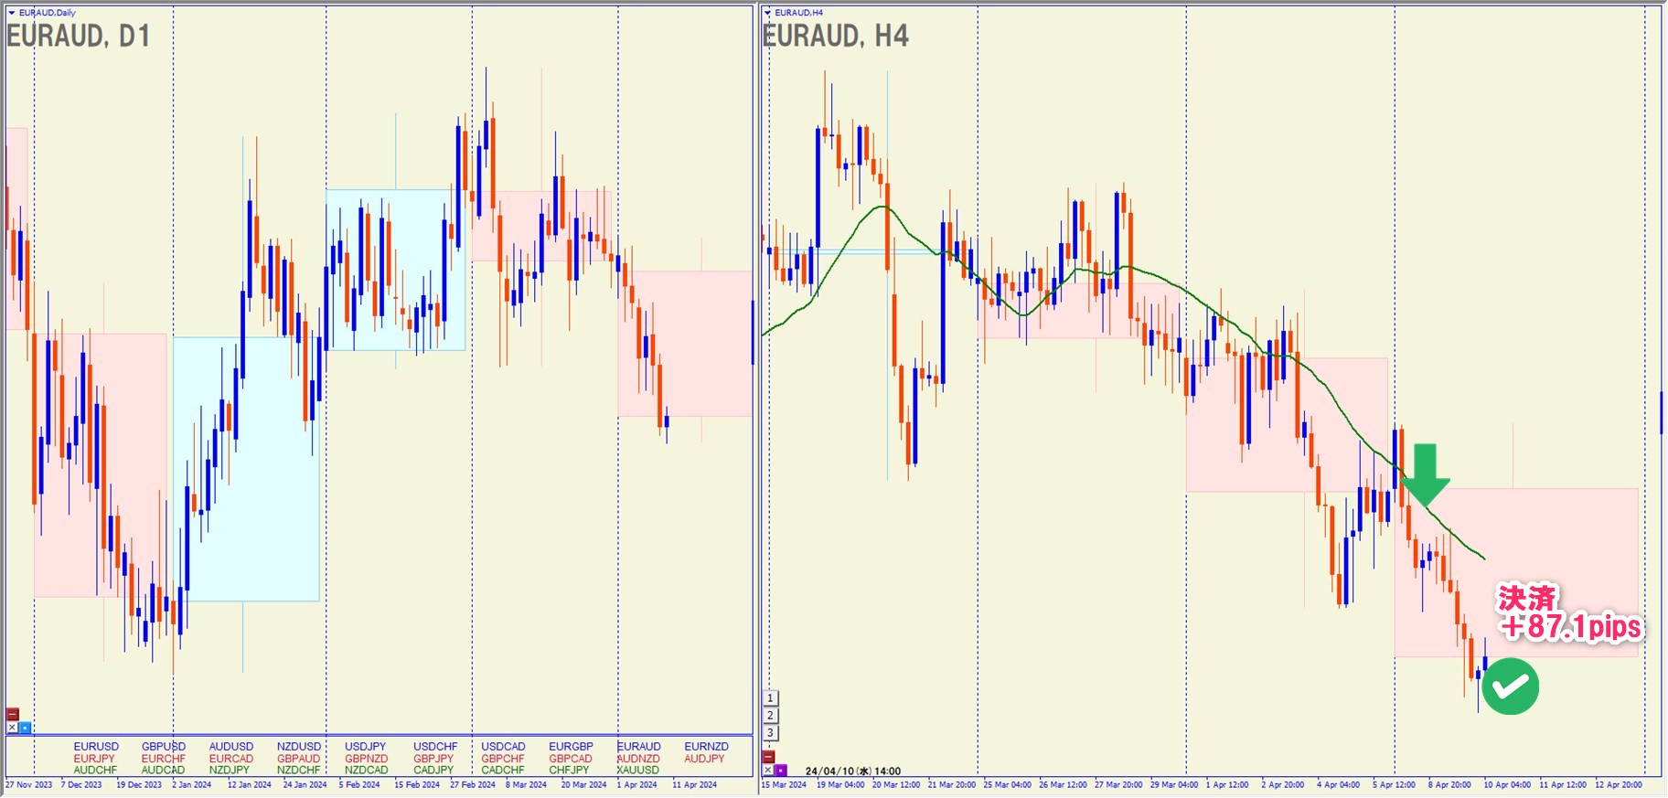Switch symbol to USDJPY
This screenshot has width=1668, height=798.
(x=365, y=747)
